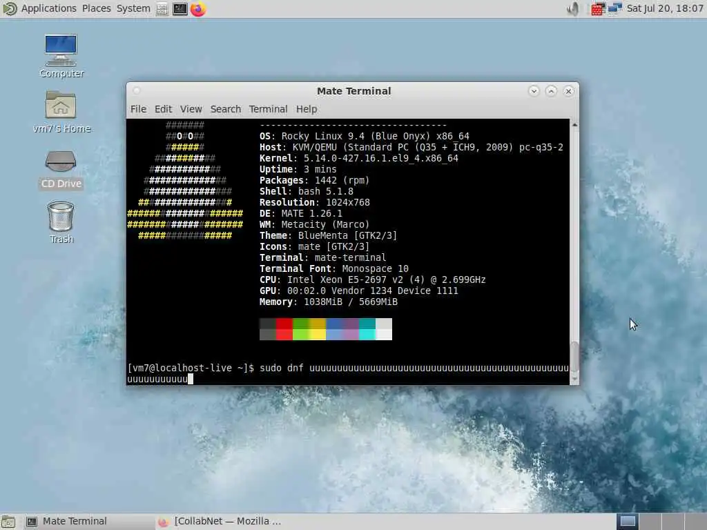Launch terminal from the top panel icon
This screenshot has height=530, width=707.
180,9
